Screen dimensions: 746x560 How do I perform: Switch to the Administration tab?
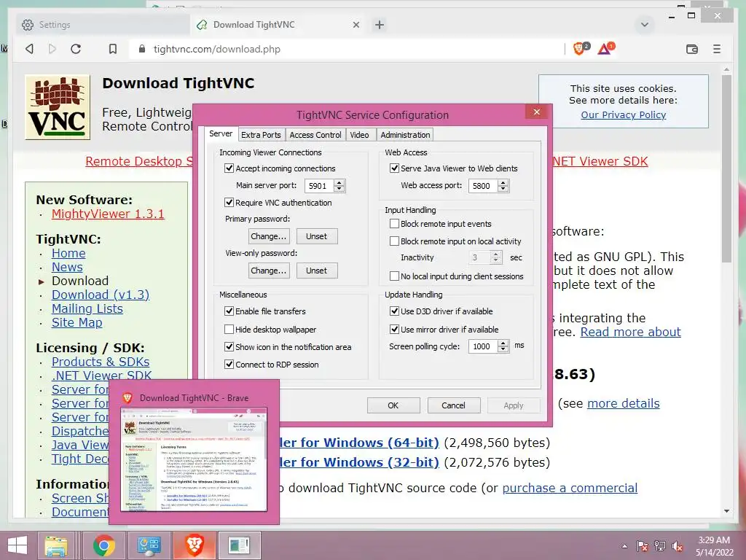pyautogui.click(x=405, y=135)
